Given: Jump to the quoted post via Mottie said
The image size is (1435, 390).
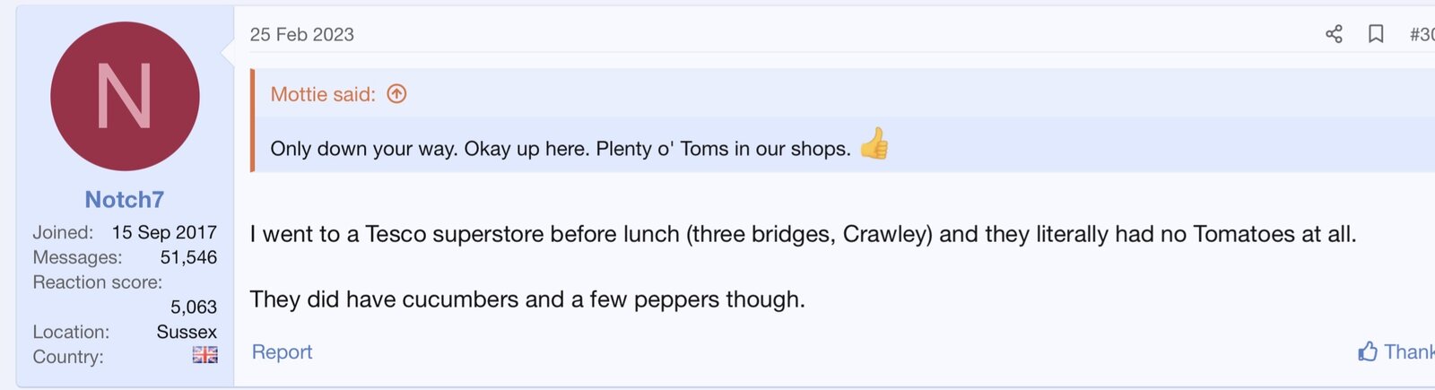Looking at the screenshot, I should [x=323, y=94].
